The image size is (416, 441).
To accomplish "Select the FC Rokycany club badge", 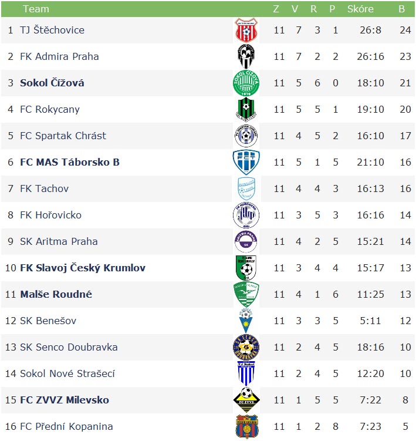I will [246, 109].
